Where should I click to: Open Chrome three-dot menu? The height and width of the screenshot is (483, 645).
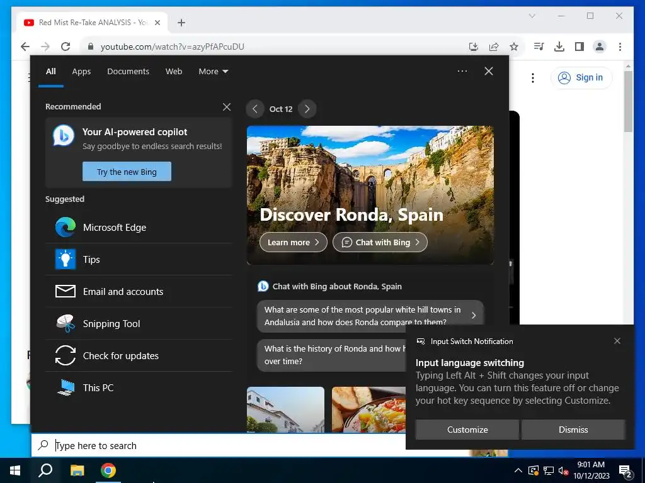[620, 47]
